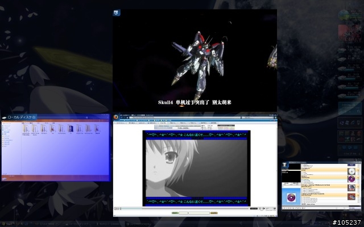Open the folder with the dark blue cover in Explorer
Image resolution: width=364 pixels, height=227 pixels.
click(71, 128)
